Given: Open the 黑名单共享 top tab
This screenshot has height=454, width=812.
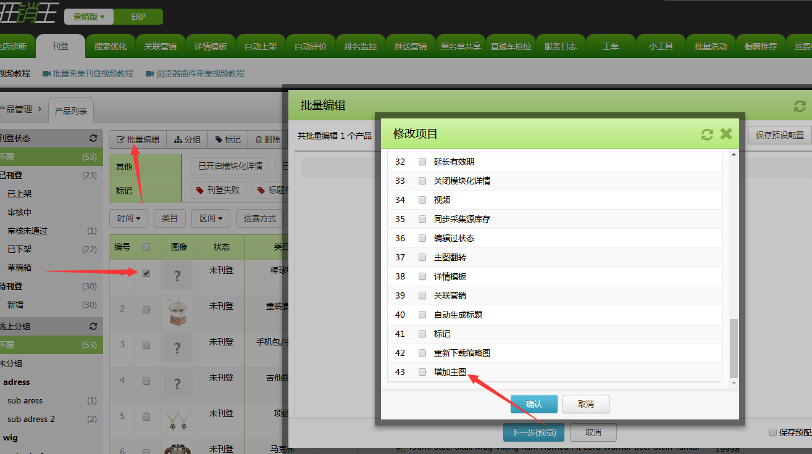Looking at the screenshot, I should click(x=461, y=46).
